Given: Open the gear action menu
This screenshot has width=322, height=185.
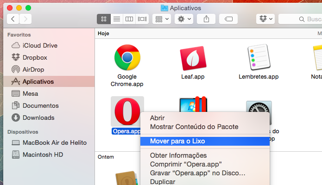Looking at the screenshot, I should click(x=184, y=19).
